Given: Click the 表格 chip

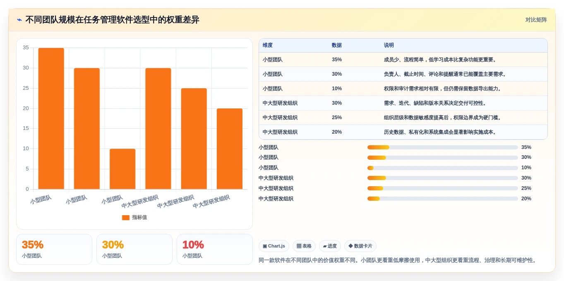Looking at the screenshot, I should click(304, 246).
